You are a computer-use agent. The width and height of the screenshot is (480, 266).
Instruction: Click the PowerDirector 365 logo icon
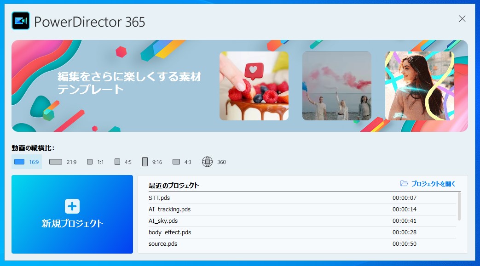click(21, 21)
